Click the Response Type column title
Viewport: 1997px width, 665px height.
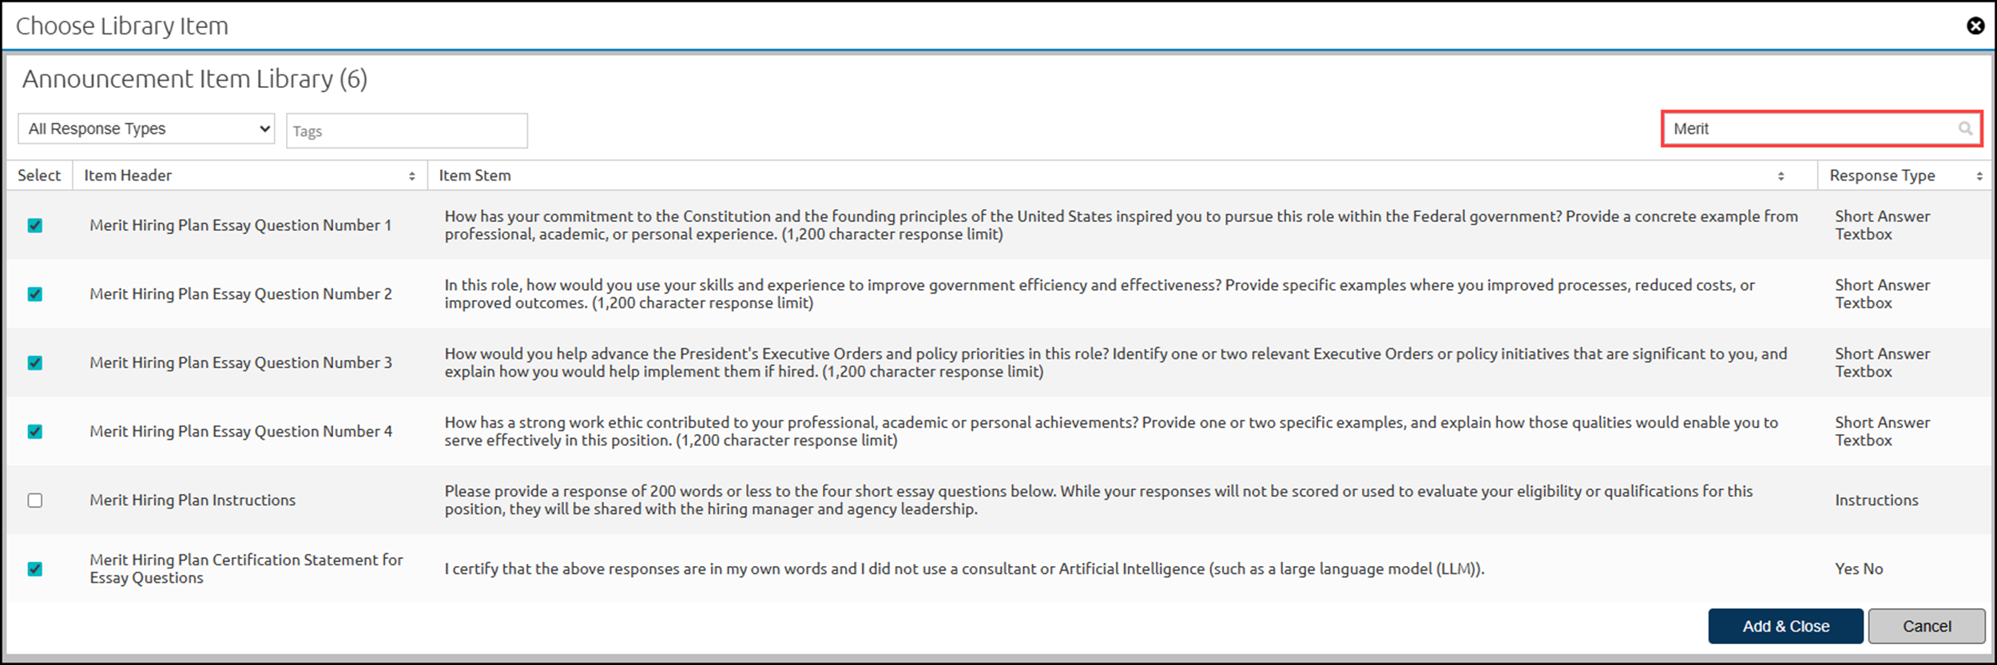pyautogui.click(x=1882, y=176)
